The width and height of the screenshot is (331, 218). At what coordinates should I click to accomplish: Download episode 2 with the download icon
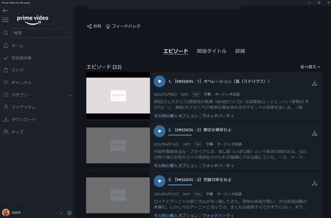[x=314, y=133]
